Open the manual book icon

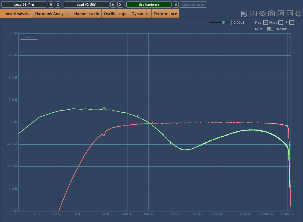[x=253, y=14]
